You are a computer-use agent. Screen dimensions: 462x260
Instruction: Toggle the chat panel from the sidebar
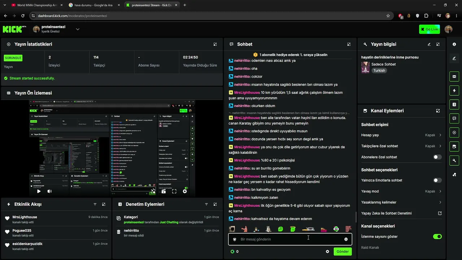coord(454,118)
